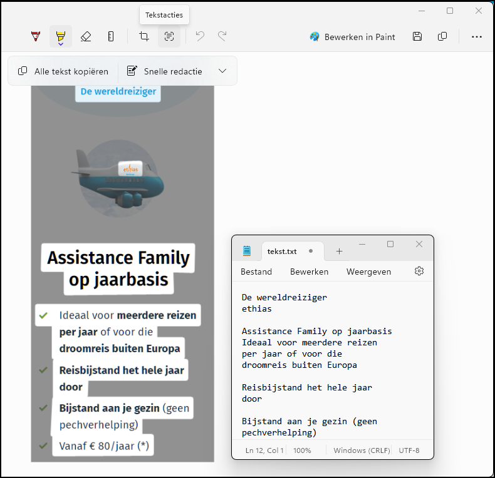Maximize the Notepad window
This screenshot has height=478, width=495.
[390, 244]
